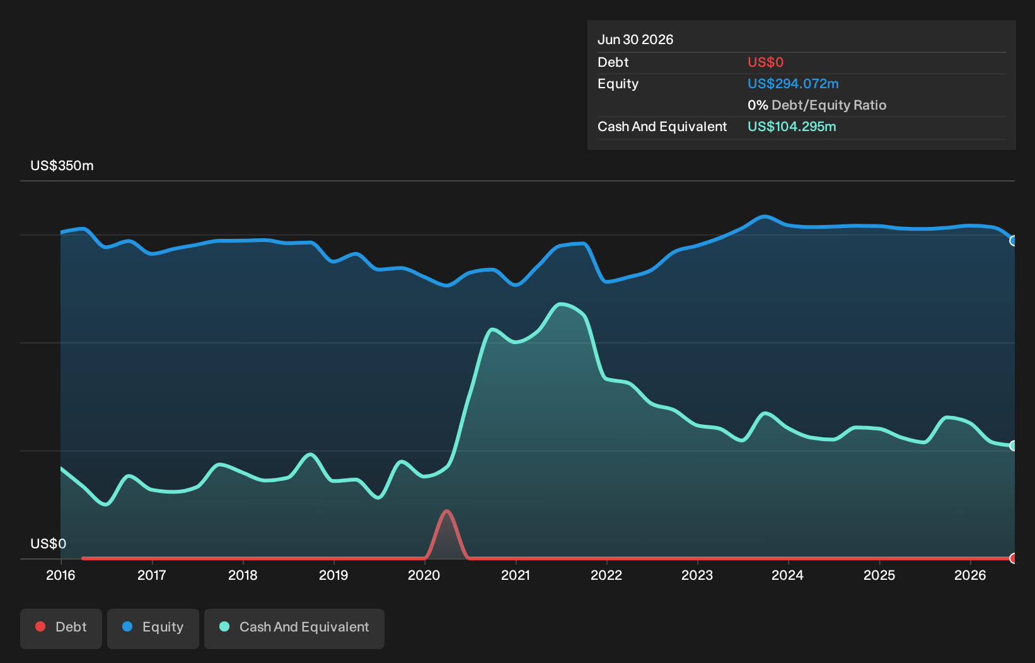Click the US$294.072m equity value

793,84
